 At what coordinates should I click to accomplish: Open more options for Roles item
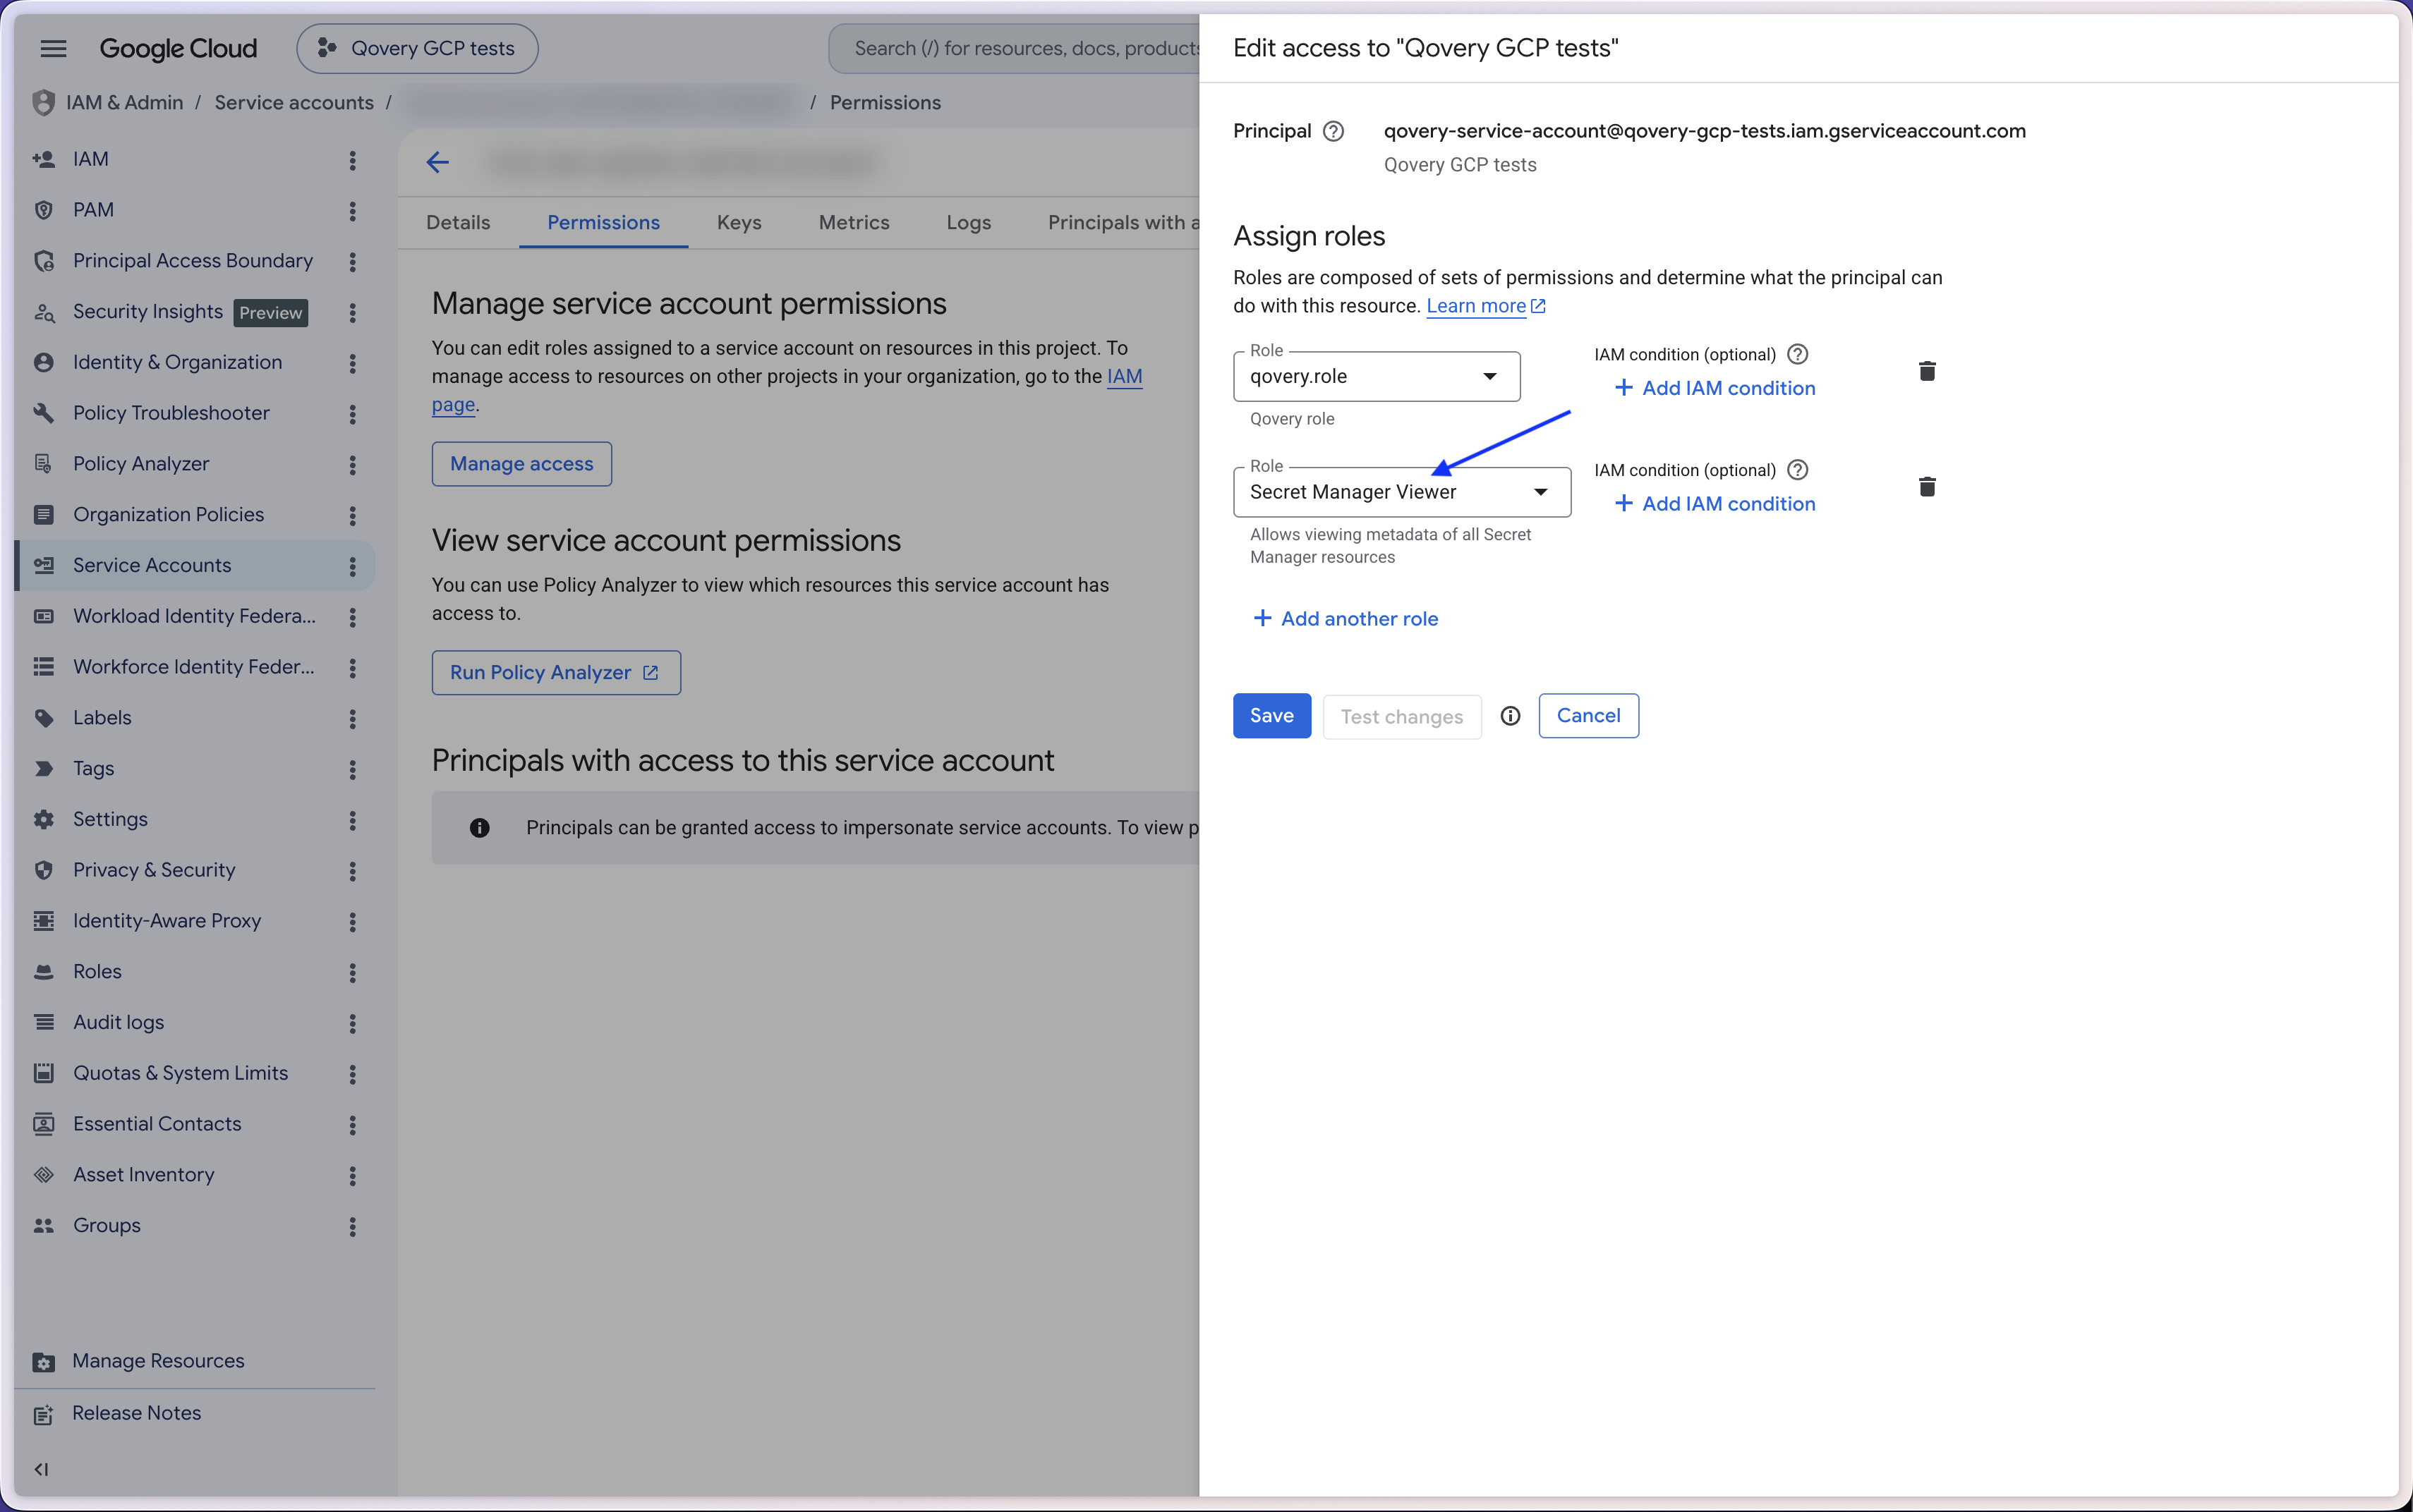point(352,972)
